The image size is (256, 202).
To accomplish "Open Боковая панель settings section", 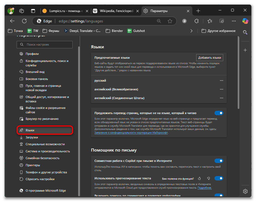I will pyautogui.click(x=37, y=79).
